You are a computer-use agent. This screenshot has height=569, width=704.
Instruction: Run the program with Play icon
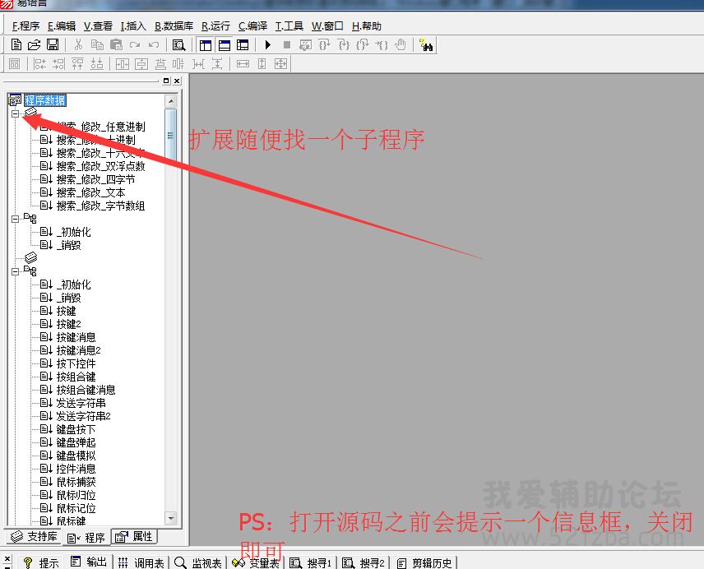pos(268,45)
